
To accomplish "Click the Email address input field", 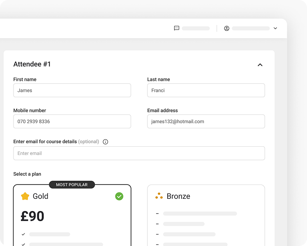I will point(206,121).
